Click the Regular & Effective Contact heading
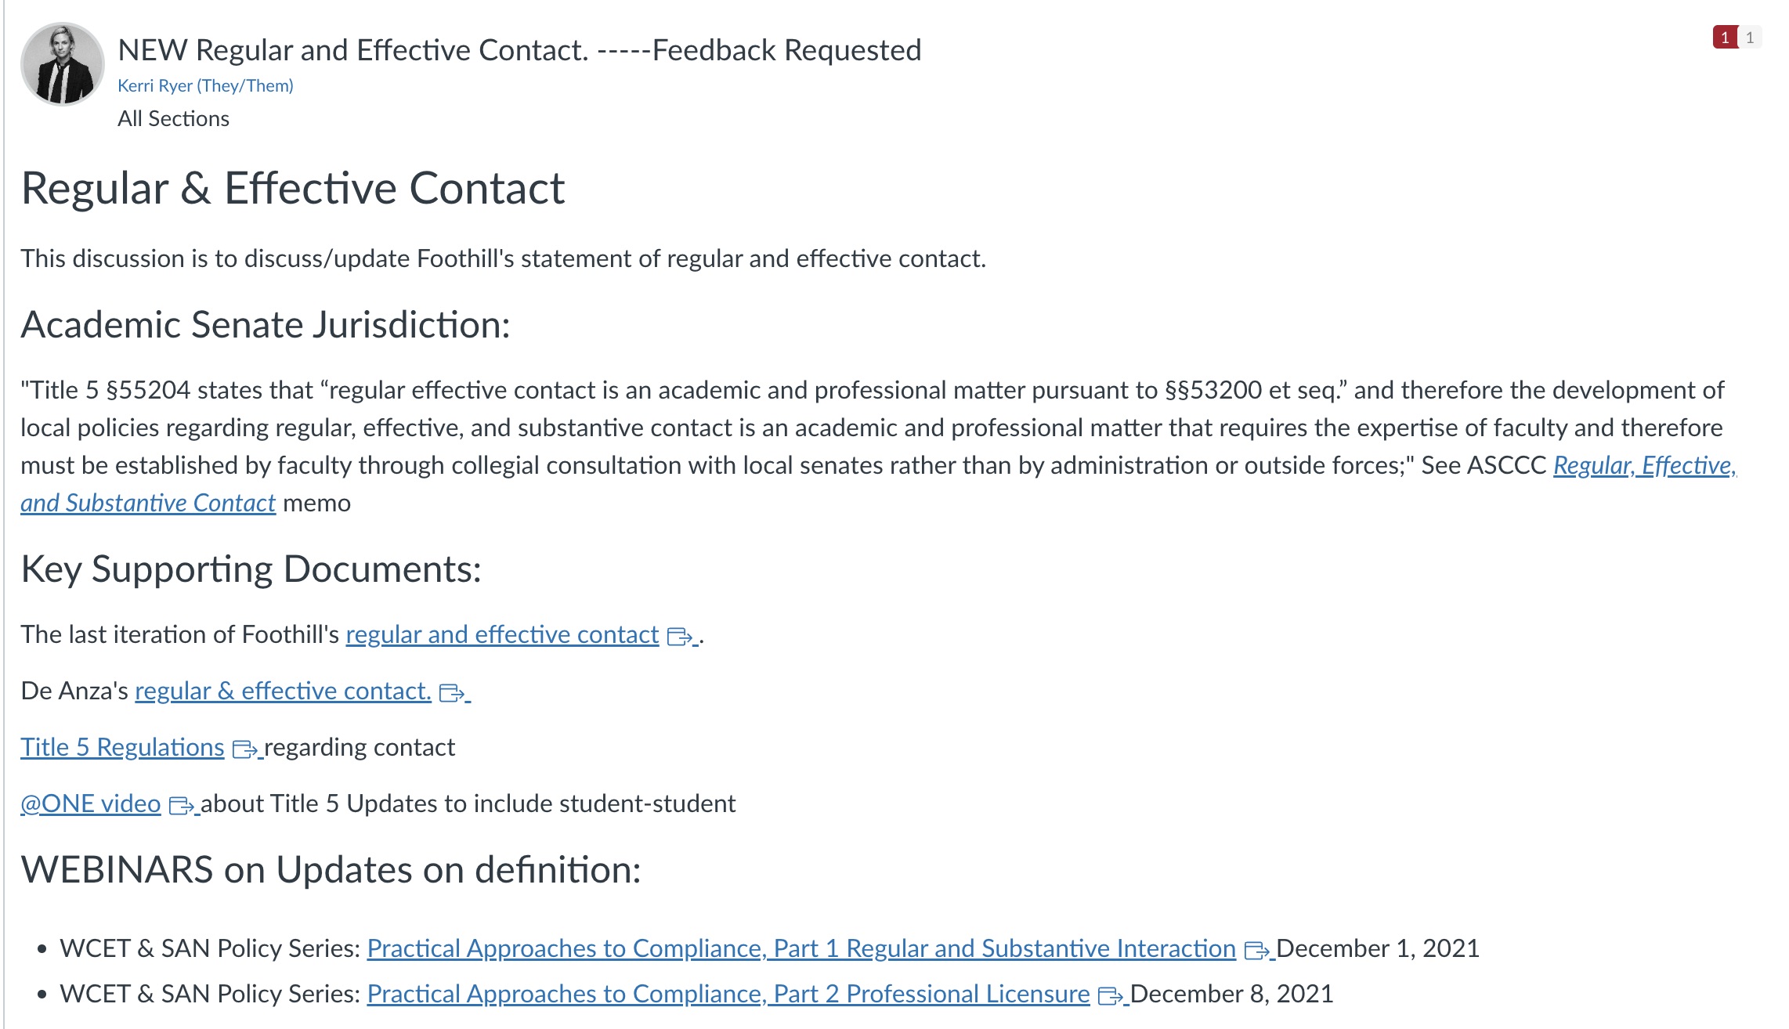The width and height of the screenshot is (1789, 1029). click(293, 188)
